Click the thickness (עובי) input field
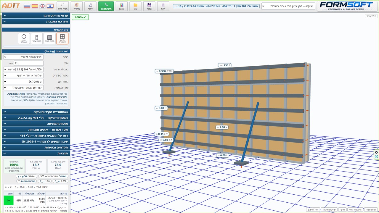 click(29, 63)
